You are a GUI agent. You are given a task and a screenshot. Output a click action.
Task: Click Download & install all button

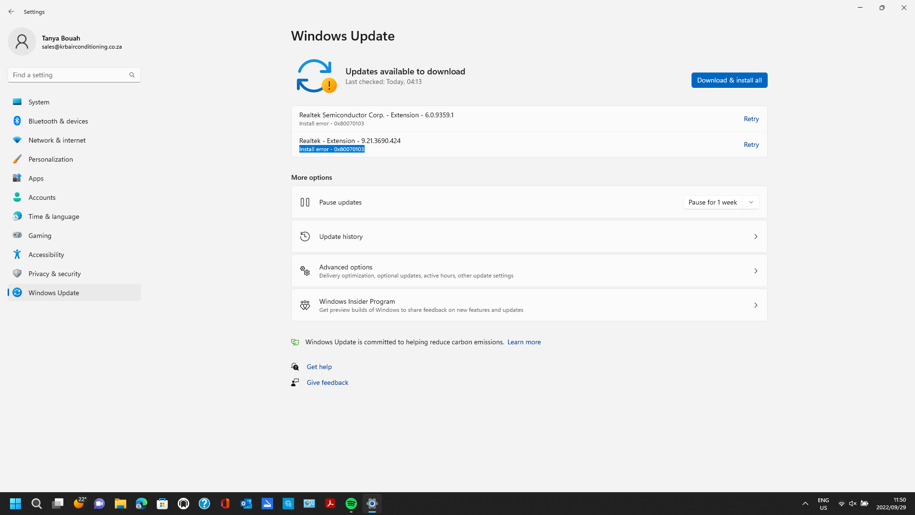[x=729, y=80]
